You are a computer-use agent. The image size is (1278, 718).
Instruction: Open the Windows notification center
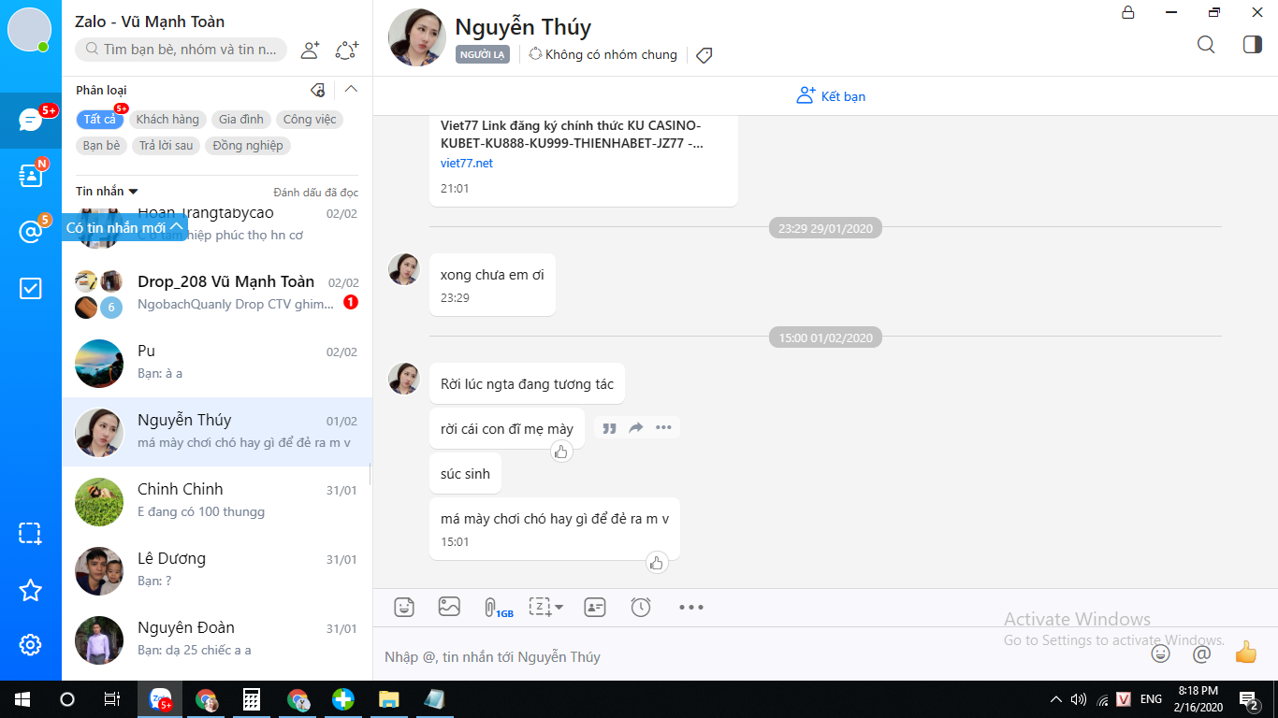click(x=1248, y=699)
